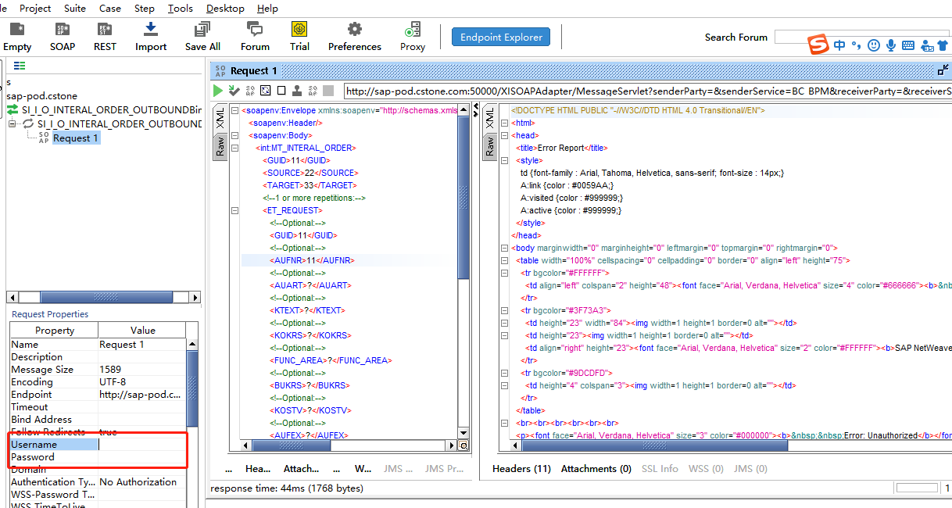Viewport: 952px width, 508px height.
Task: Collapse the style node in response
Action: [504, 160]
